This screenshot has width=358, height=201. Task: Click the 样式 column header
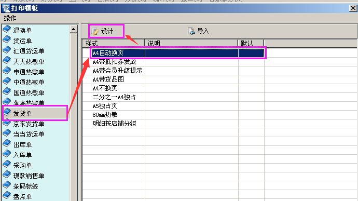(114, 43)
